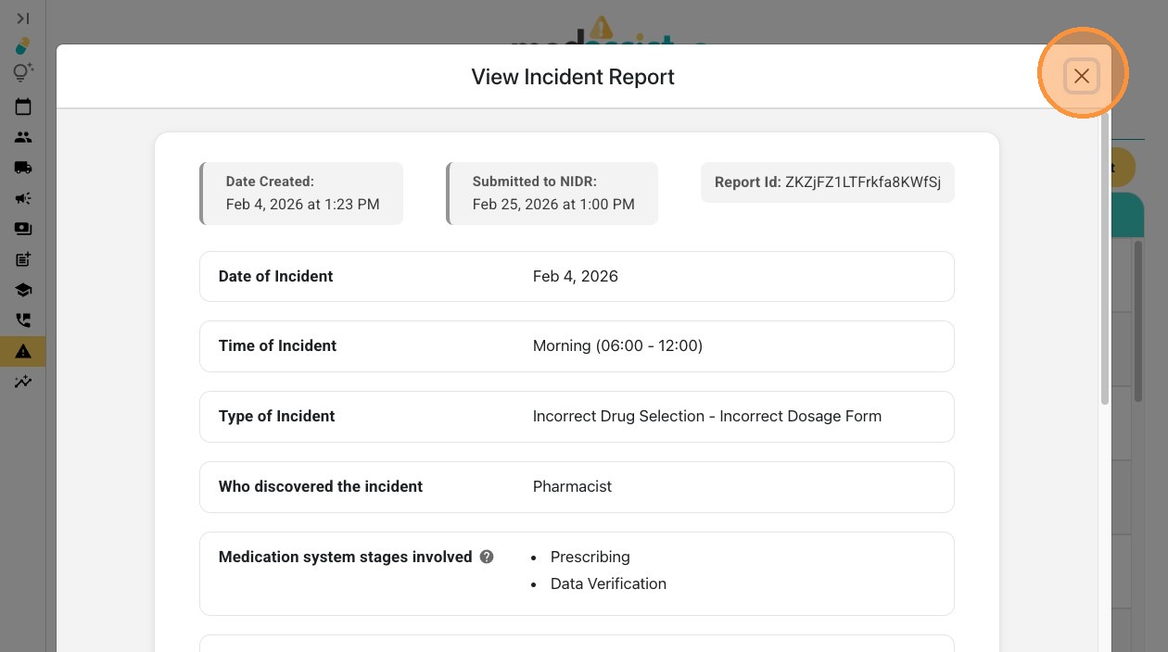The image size is (1168, 652).
Task: Click the Date Created info box
Action: pos(302,194)
